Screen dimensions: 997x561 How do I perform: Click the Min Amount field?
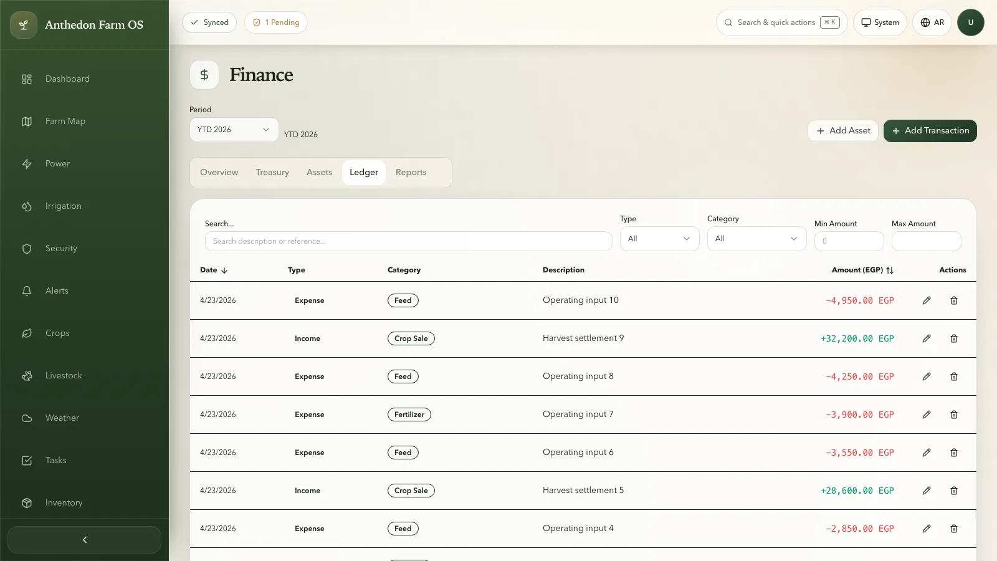[x=849, y=241]
